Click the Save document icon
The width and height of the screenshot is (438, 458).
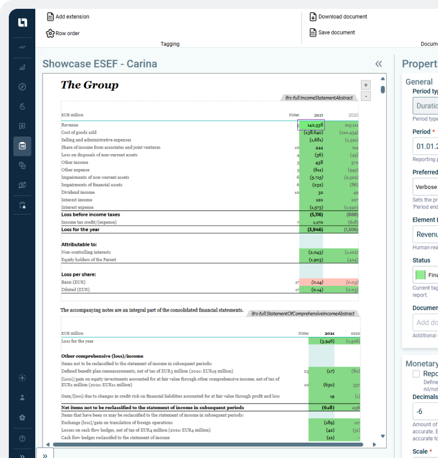[x=313, y=32]
